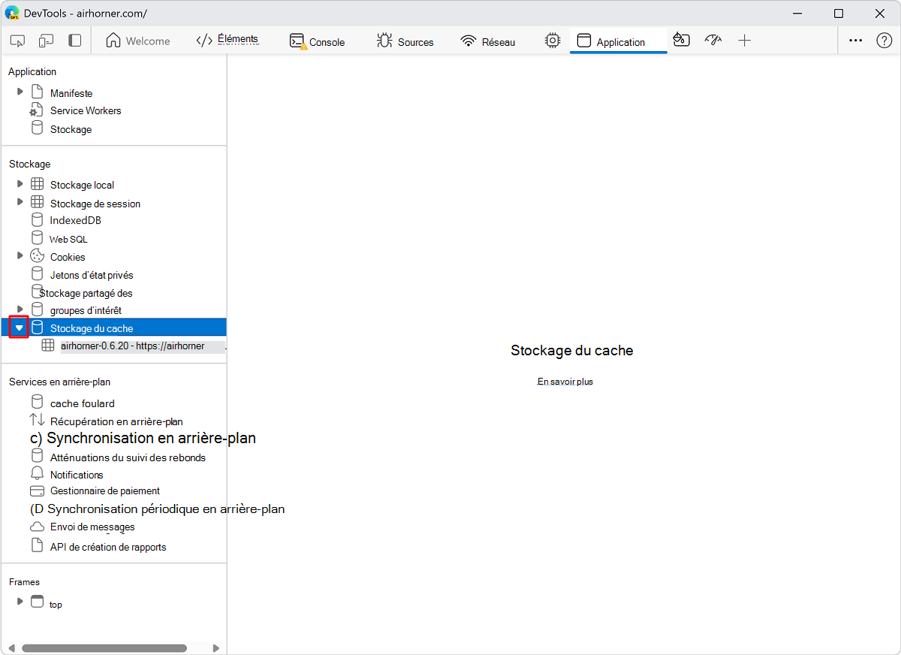Open airhorner-0.6.20 cache entry
The width and height of the screenshot is (901, 655).
(x=132, y=346)
